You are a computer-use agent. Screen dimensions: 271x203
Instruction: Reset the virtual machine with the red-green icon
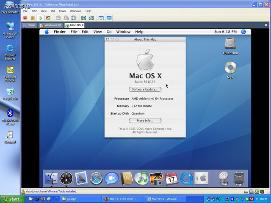click(48, 18)
